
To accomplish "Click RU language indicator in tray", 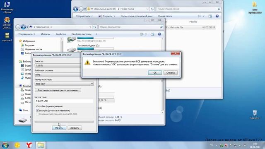I will tap(211, 145).
